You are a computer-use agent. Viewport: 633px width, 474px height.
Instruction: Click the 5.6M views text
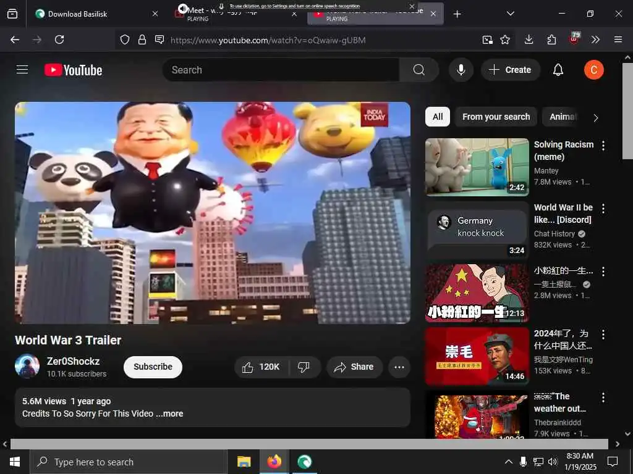click(x=44, y=401)
